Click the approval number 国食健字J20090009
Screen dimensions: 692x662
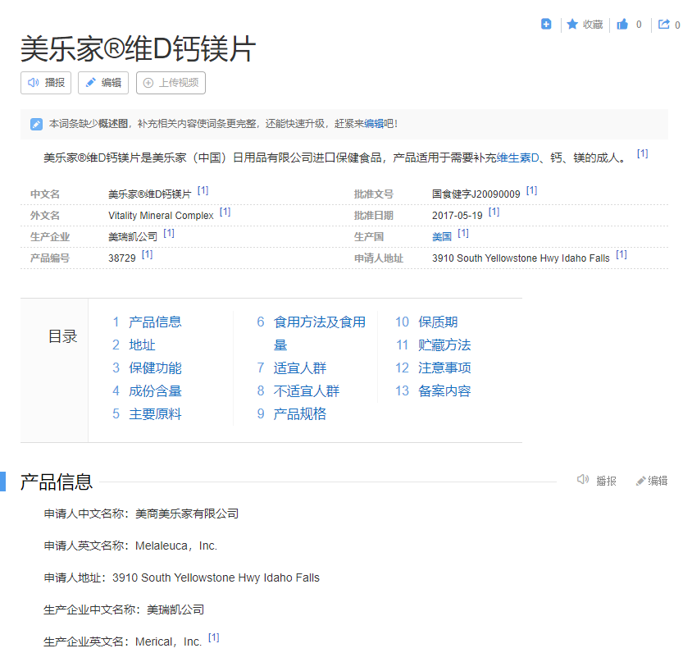click(476, 194)
